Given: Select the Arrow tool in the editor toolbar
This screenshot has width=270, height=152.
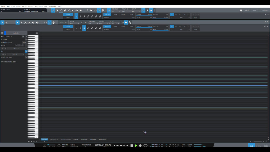Looking at the screenshot, I should coord(17,23).
